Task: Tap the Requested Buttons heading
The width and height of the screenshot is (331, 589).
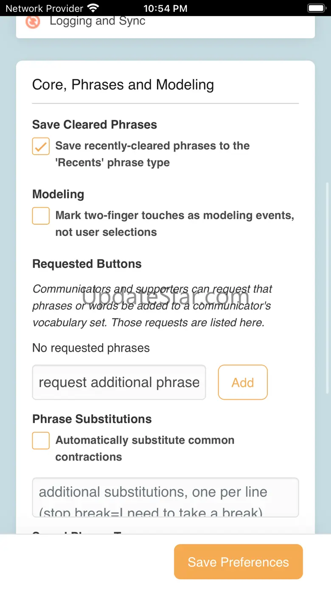Action: [87, 264]
